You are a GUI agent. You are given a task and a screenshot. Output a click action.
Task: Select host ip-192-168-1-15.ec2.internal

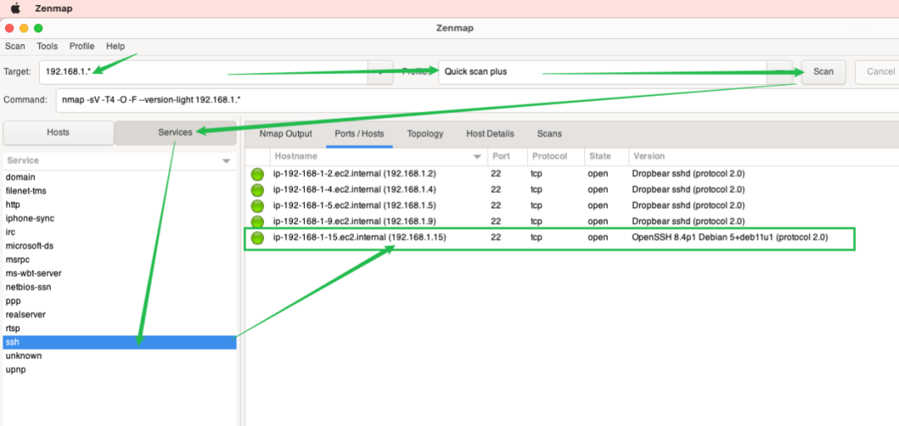point(360,237)
